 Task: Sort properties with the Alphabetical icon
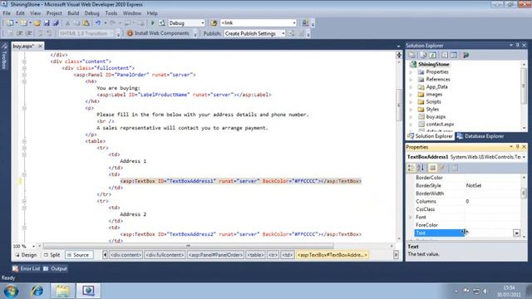point(421,168)
